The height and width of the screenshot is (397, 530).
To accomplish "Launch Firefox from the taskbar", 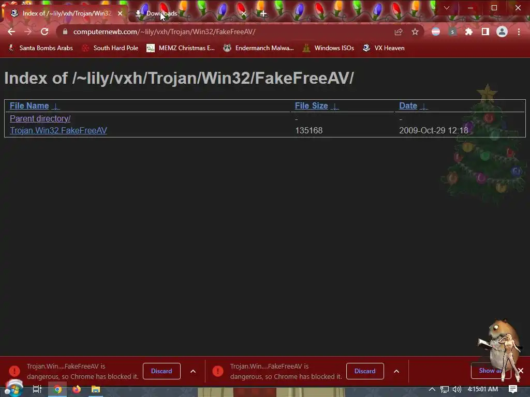I will (77, 389).
